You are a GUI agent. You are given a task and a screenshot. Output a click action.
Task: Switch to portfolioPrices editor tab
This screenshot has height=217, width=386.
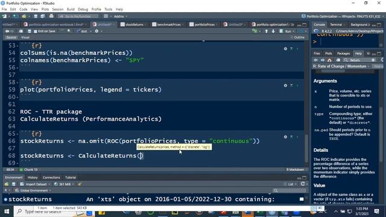click(x=204, y=25)
